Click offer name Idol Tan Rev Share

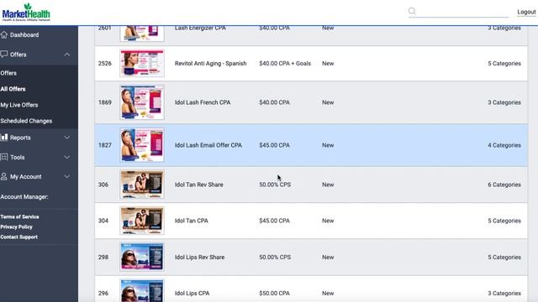pos(199,185)
